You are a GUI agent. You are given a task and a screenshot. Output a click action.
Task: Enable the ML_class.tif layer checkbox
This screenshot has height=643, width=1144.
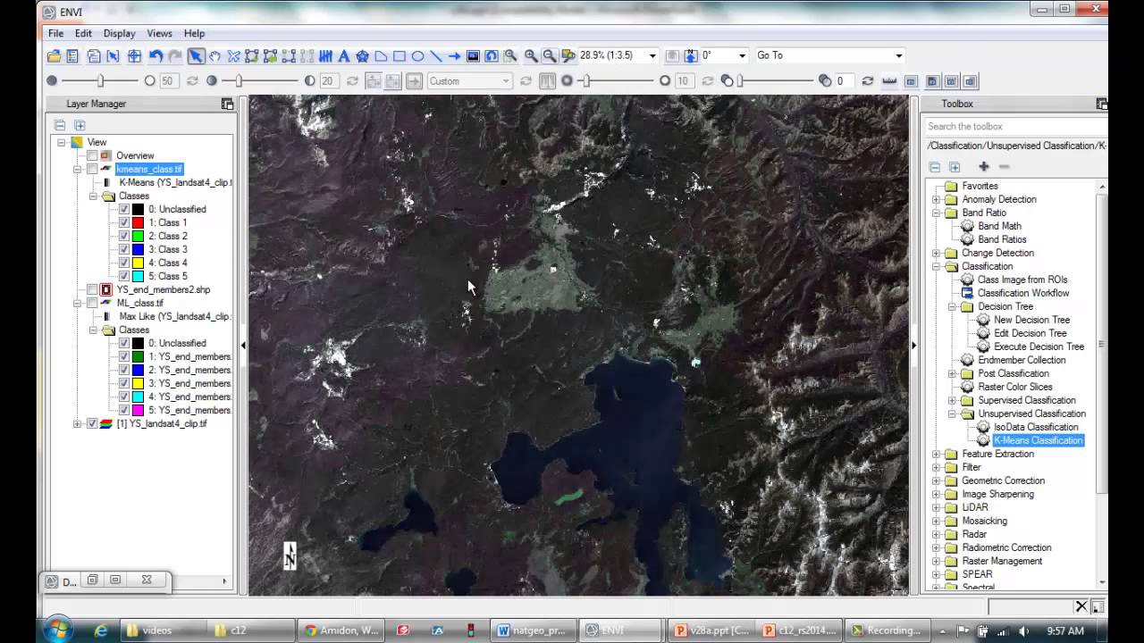(x=92, y=303)
